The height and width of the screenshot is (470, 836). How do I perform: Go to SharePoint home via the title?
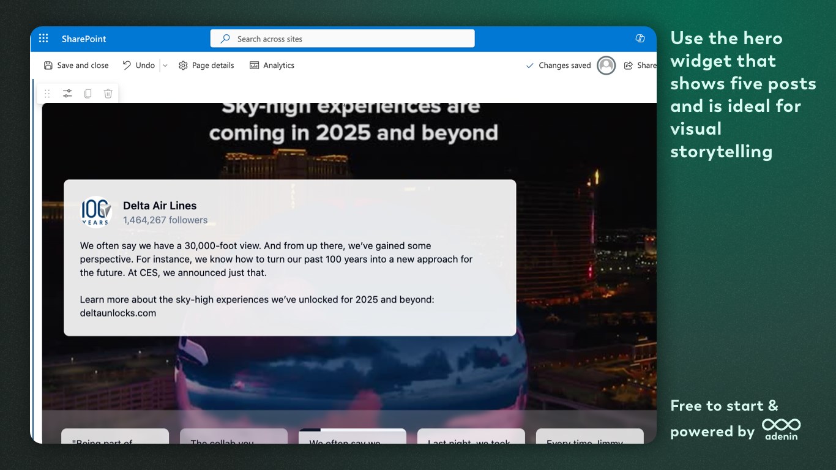[x=84, y=39]
